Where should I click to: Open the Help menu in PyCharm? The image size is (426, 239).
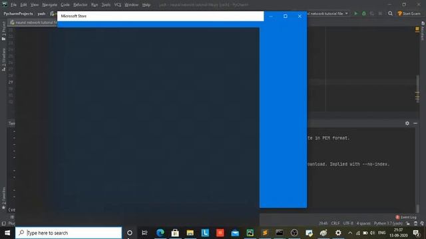pos(146,5)
